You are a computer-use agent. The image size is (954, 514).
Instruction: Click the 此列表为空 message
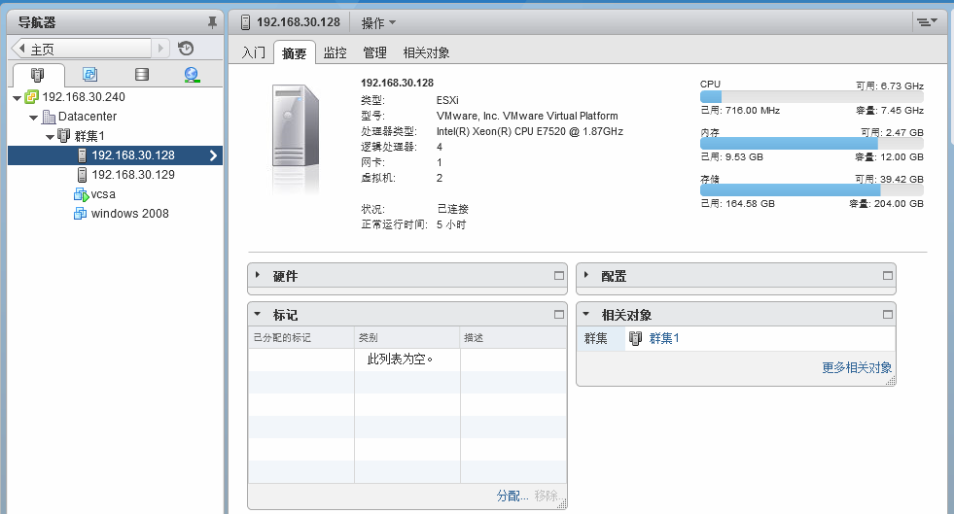400,360
